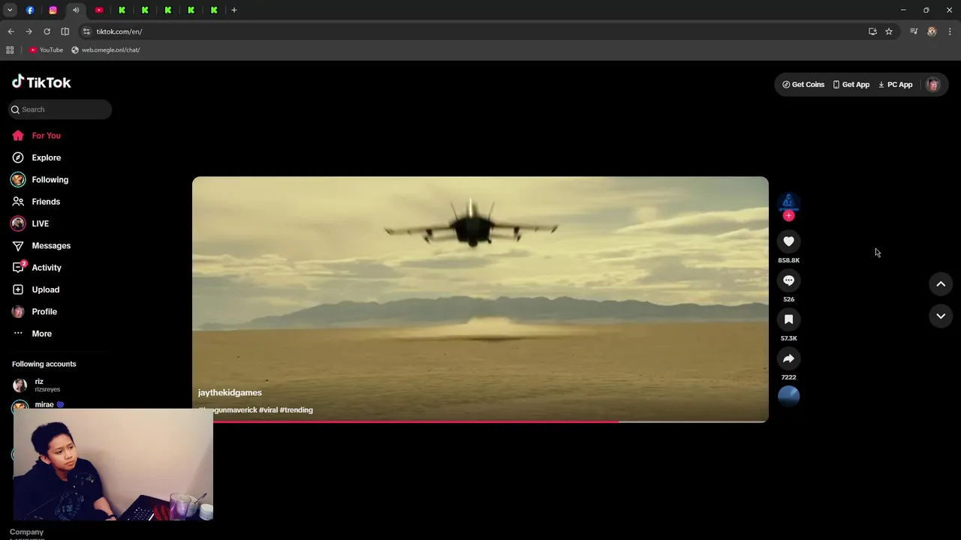Switch to the YouTube tab
This screenshot has height=540, width=961.
[99, 10]
